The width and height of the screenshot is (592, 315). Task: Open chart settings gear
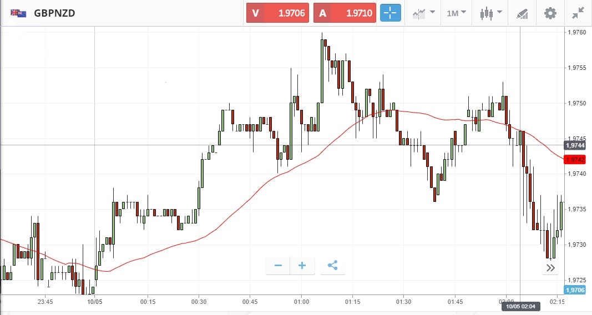tap(550, 13)
